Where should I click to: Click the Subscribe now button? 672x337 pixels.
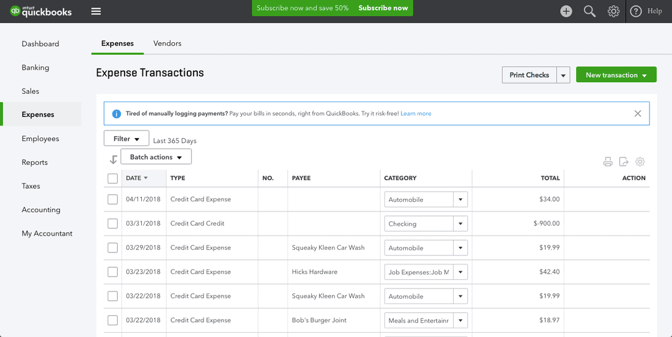pos(383,7)
